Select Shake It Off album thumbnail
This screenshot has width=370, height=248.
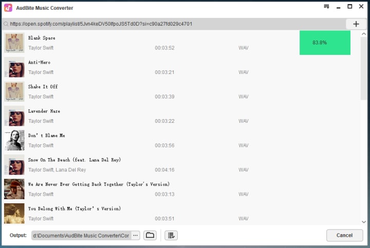[x=14, y=91]
